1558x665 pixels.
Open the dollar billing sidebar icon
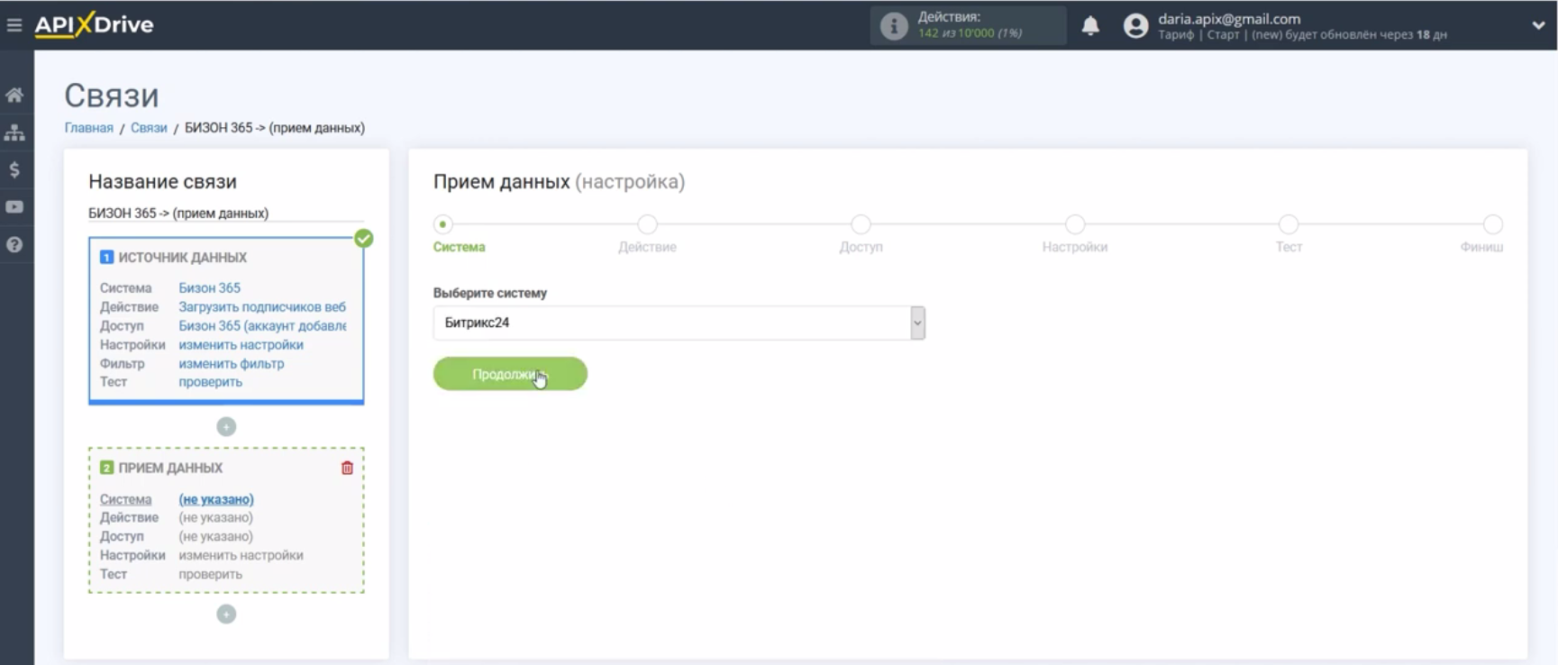tap(14, 169)
